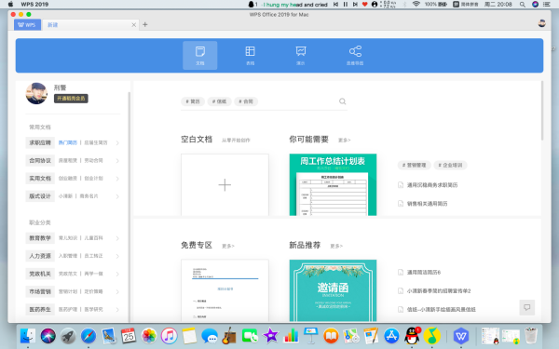Open the 周工作总结计划表 template thumbnail
The image size is (559, 349).
(333, 185)
